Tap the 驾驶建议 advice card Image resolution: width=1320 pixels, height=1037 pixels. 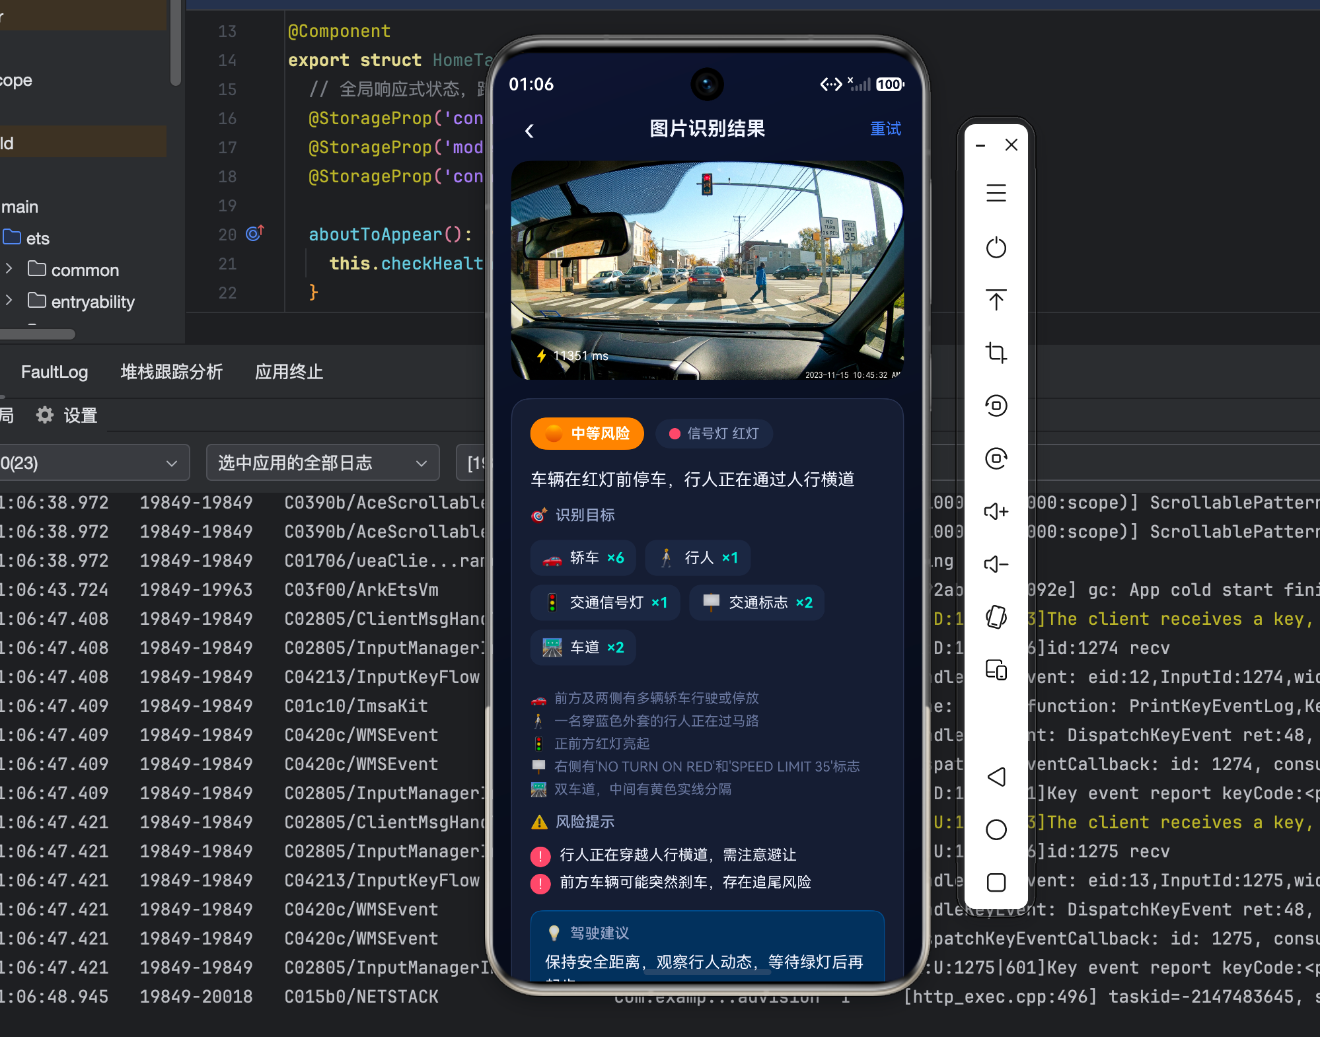pyautogui.click(x=707, y=946)
